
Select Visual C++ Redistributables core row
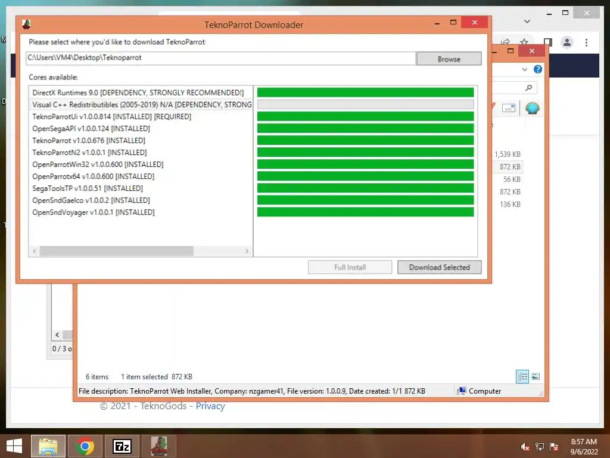pos(141,105)
